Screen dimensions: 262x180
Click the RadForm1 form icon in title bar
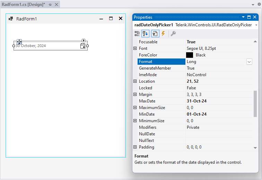[11, 18]
